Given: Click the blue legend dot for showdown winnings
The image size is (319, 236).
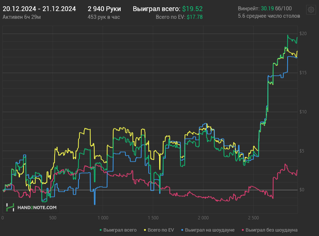Looking at the screenshot, I should (182, 230).
